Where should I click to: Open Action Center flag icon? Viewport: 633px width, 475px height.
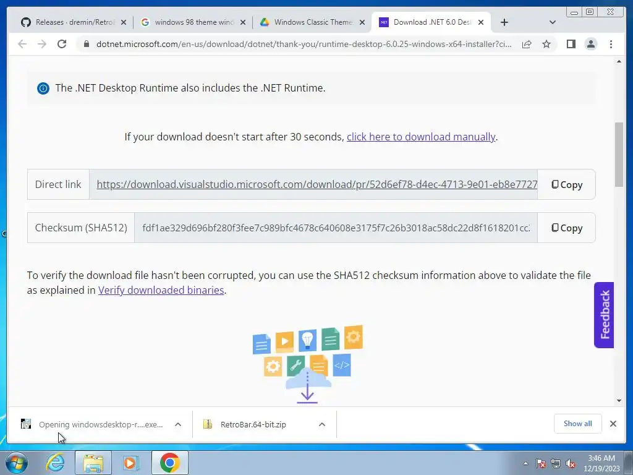541,464
